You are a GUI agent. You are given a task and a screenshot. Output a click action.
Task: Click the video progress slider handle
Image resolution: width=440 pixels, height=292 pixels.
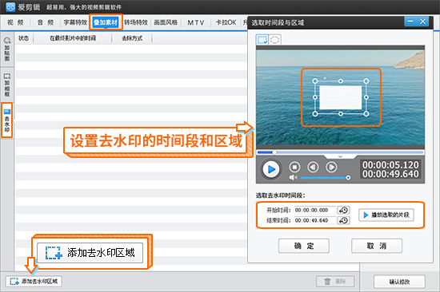pos(274,152)
